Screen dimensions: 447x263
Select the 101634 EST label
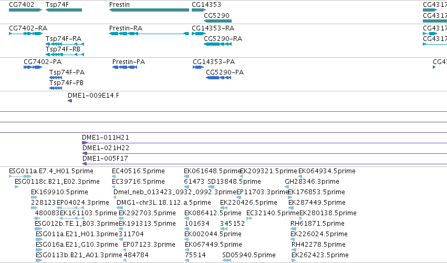197,224
